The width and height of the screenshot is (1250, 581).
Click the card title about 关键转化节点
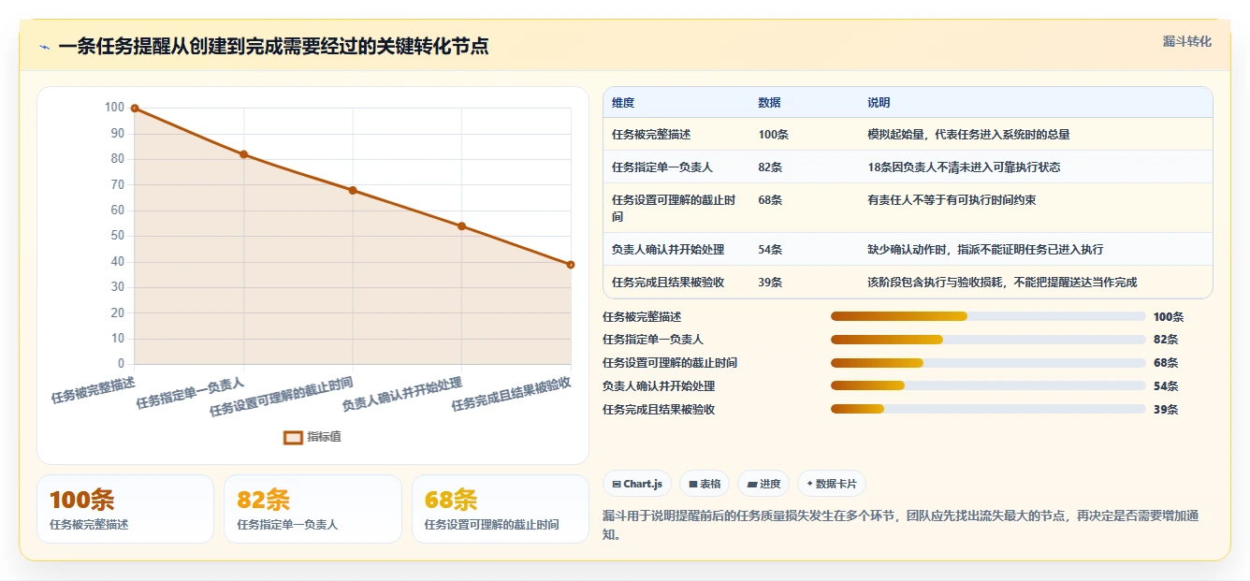click(273, 46)
